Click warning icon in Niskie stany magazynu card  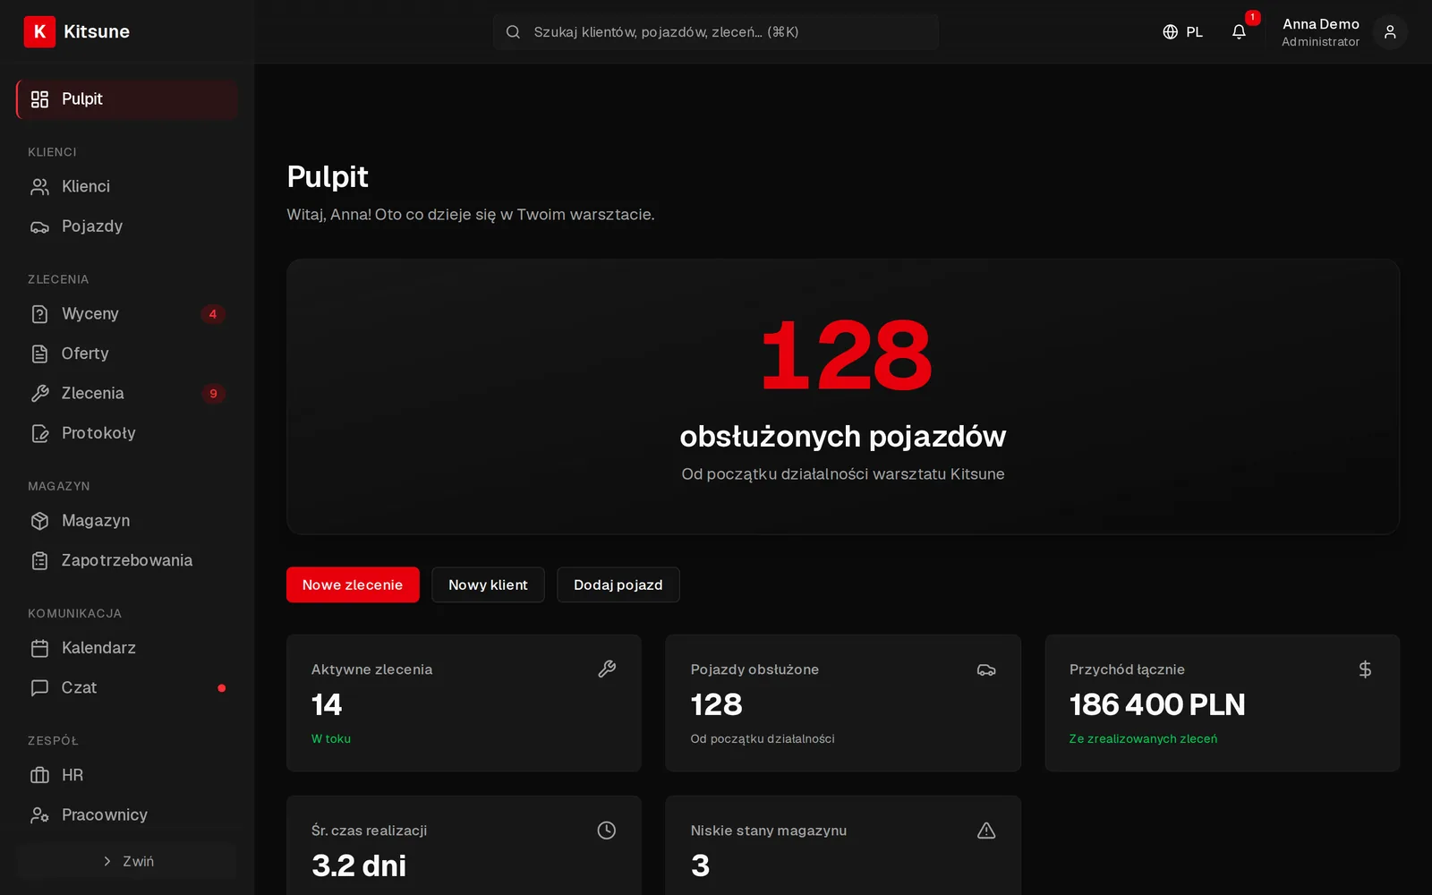tap(986, 831)
